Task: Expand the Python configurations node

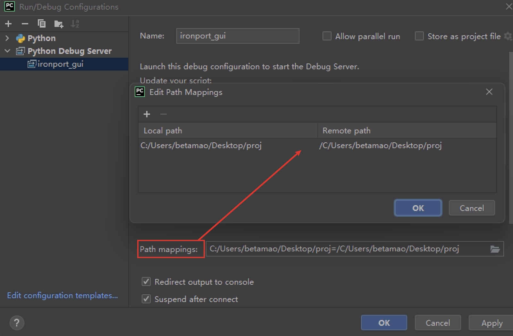Action: coord(7,38)
